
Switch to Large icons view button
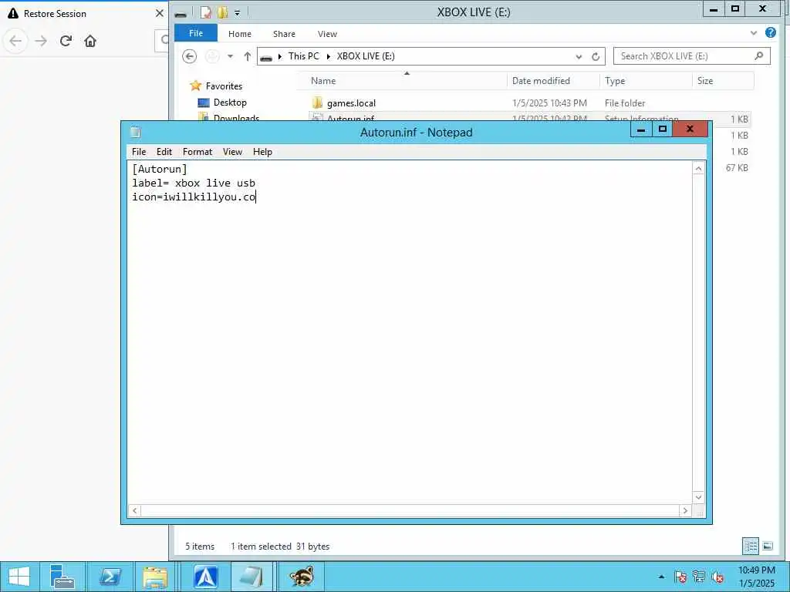pos(768,547)
